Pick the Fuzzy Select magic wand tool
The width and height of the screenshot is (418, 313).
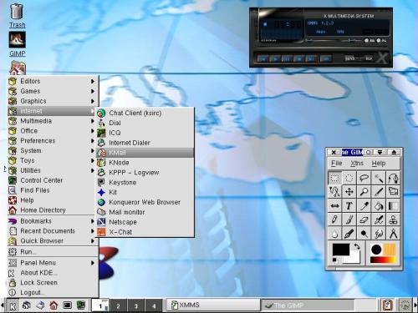[378, 178]
